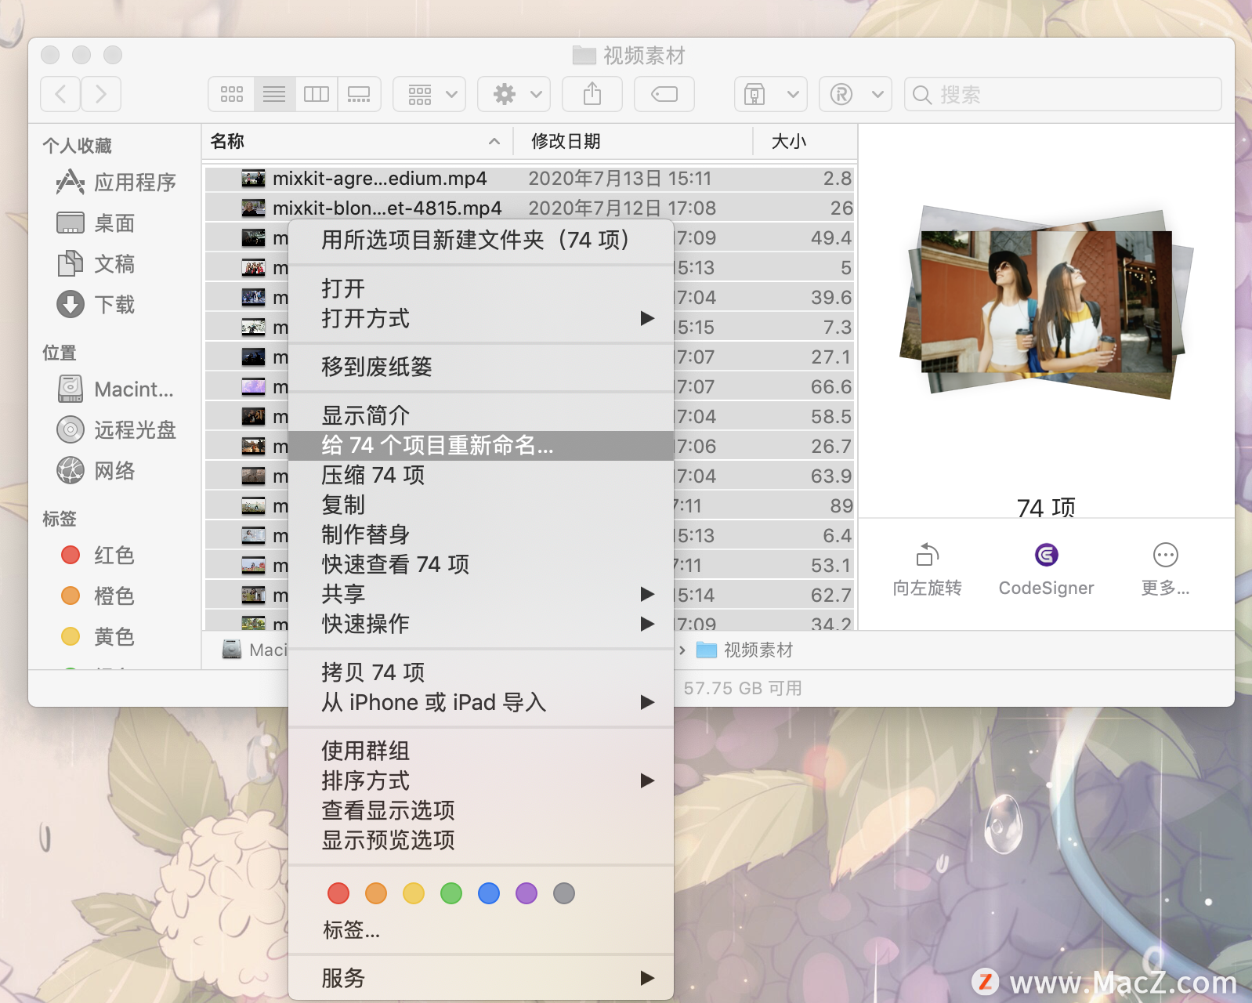Expand the 服务 submenu
Image resolution: width=1252 pixels, height=1003 pixels.
click(x=481, y=978)
